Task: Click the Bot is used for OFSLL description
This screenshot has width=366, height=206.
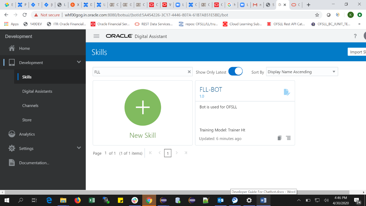Action: pyautogui.click(x=218, y=107)
